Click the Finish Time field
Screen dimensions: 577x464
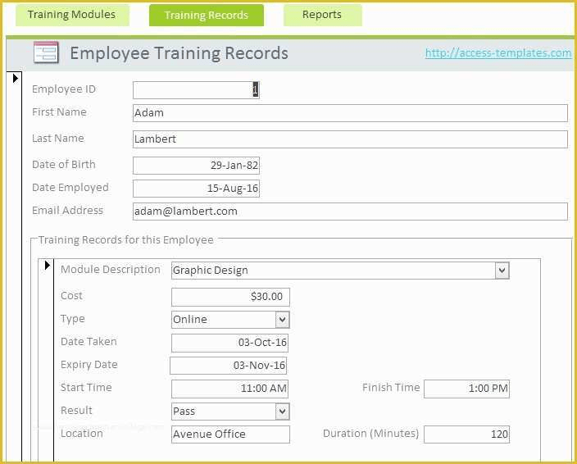(466, 389)
